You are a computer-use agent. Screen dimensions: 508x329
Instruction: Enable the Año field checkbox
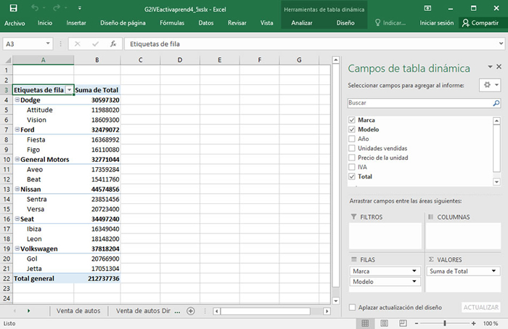point(352,138)
